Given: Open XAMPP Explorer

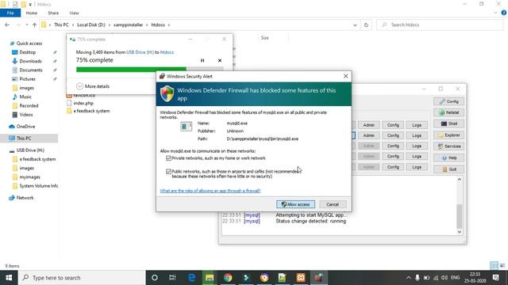Looking at the screenshot, I should click(x=448, y=135).
